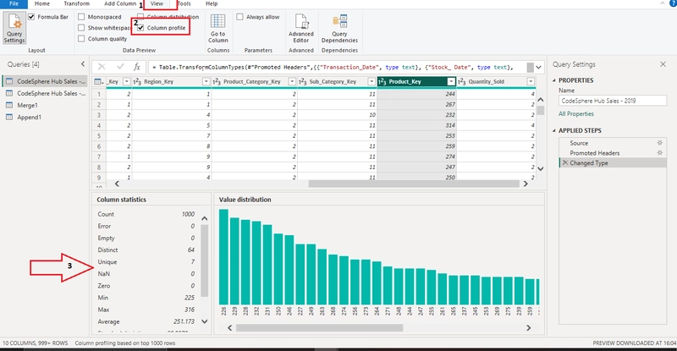Show the Query Dependencies view
This screenshot has height=351, width=677.
339,28
